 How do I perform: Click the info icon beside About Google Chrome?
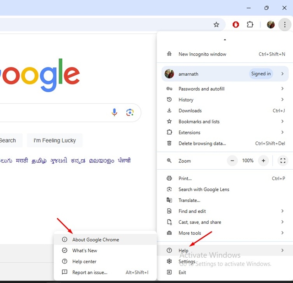(65, 239)
